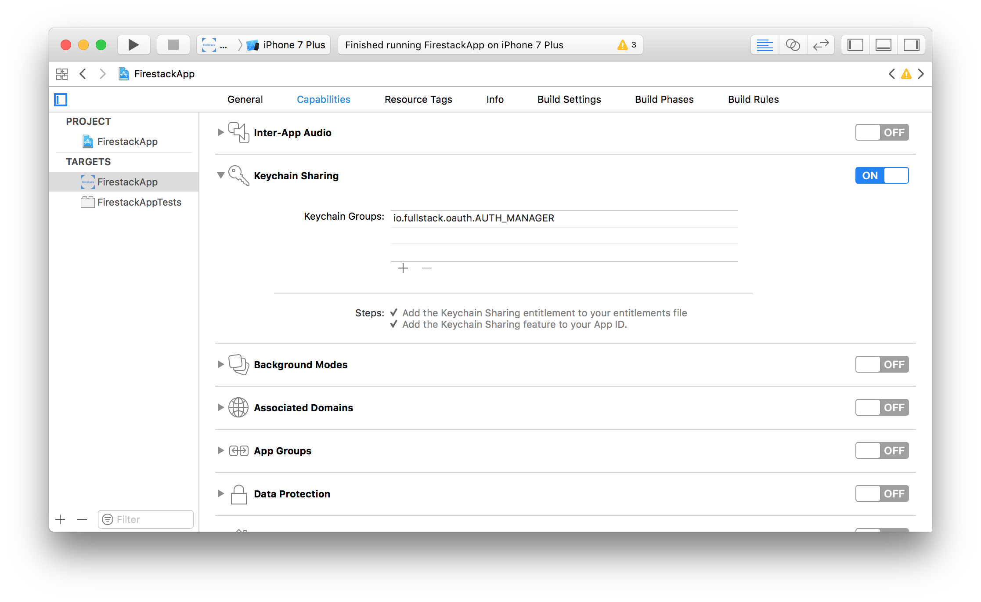Open the Assistant editor with overlapping circles icon
Image resolution: width=981 pixels, height=602 pixels.
pos(793,44)
